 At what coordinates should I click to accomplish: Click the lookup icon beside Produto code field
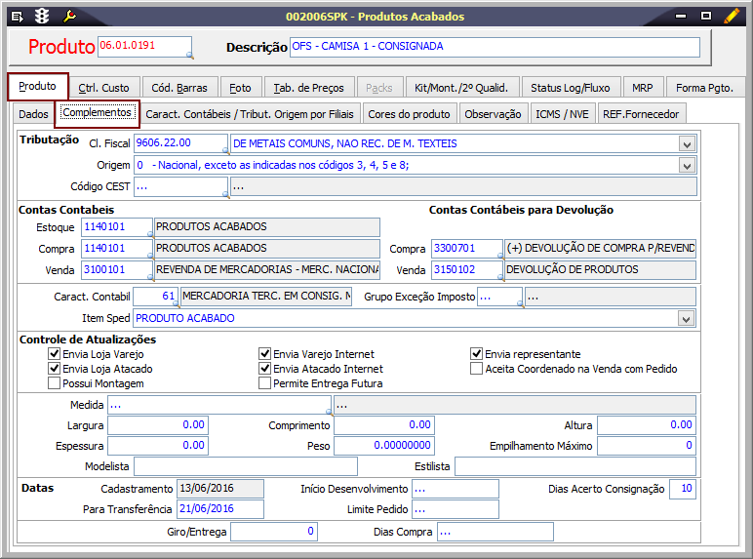click(x=188, y=55)
